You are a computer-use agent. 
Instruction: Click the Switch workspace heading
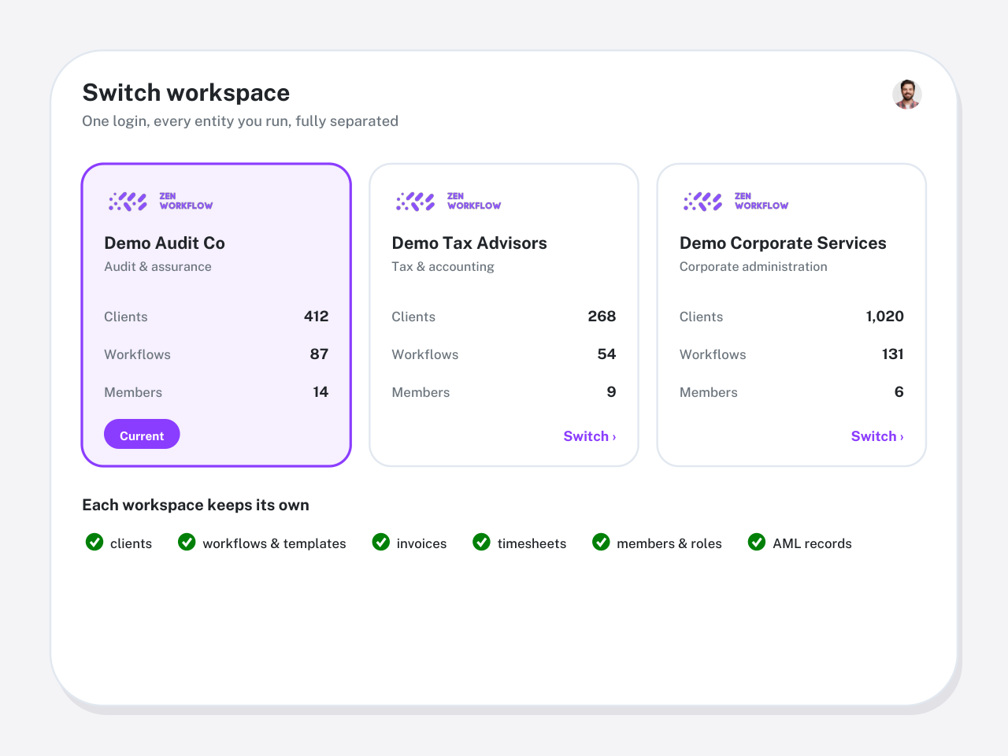[x=186, y=93]
